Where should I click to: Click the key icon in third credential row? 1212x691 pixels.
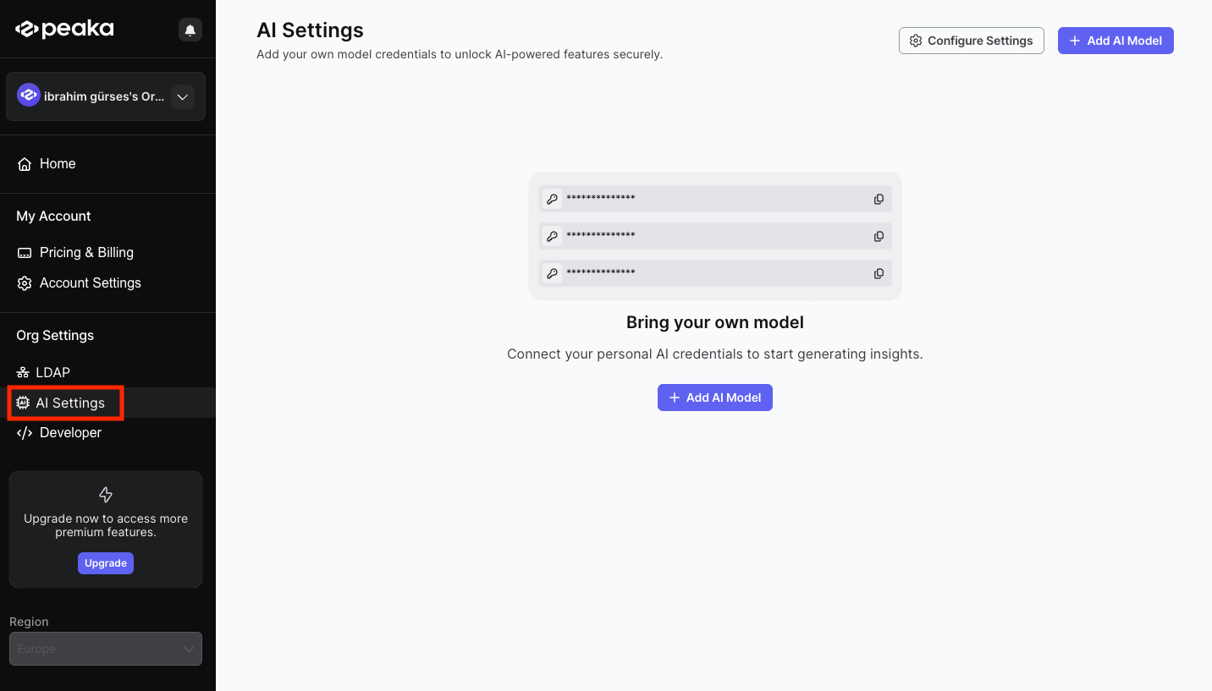tap(552, 273)
